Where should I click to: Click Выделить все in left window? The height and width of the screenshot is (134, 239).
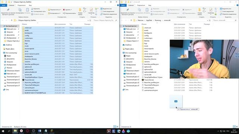[x=106, y=9]
